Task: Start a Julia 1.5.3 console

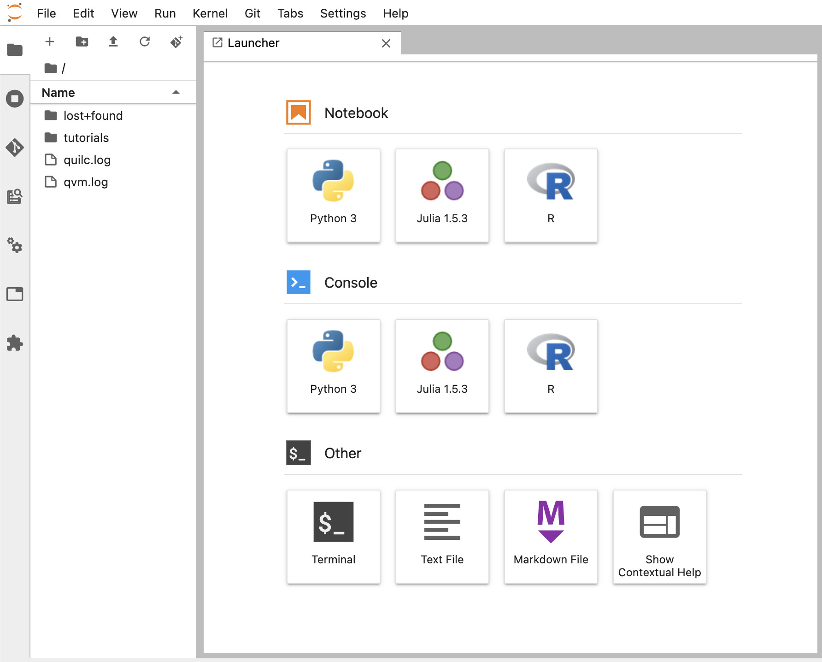Action: point(442,366)
